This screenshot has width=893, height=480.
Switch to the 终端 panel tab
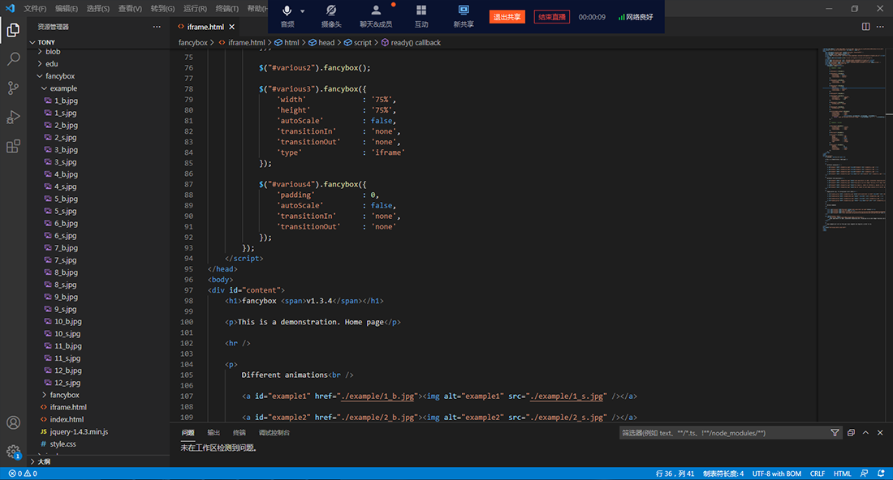[x=239, y=433]
